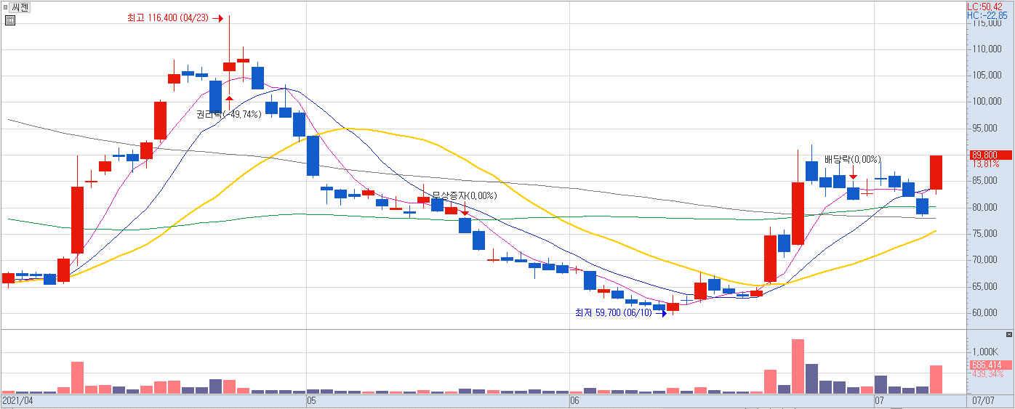Image resolution: width=1015 pixels, height=409 pixels.
Task: Click the 100,000 price axis label
Action: click(989, 102)
